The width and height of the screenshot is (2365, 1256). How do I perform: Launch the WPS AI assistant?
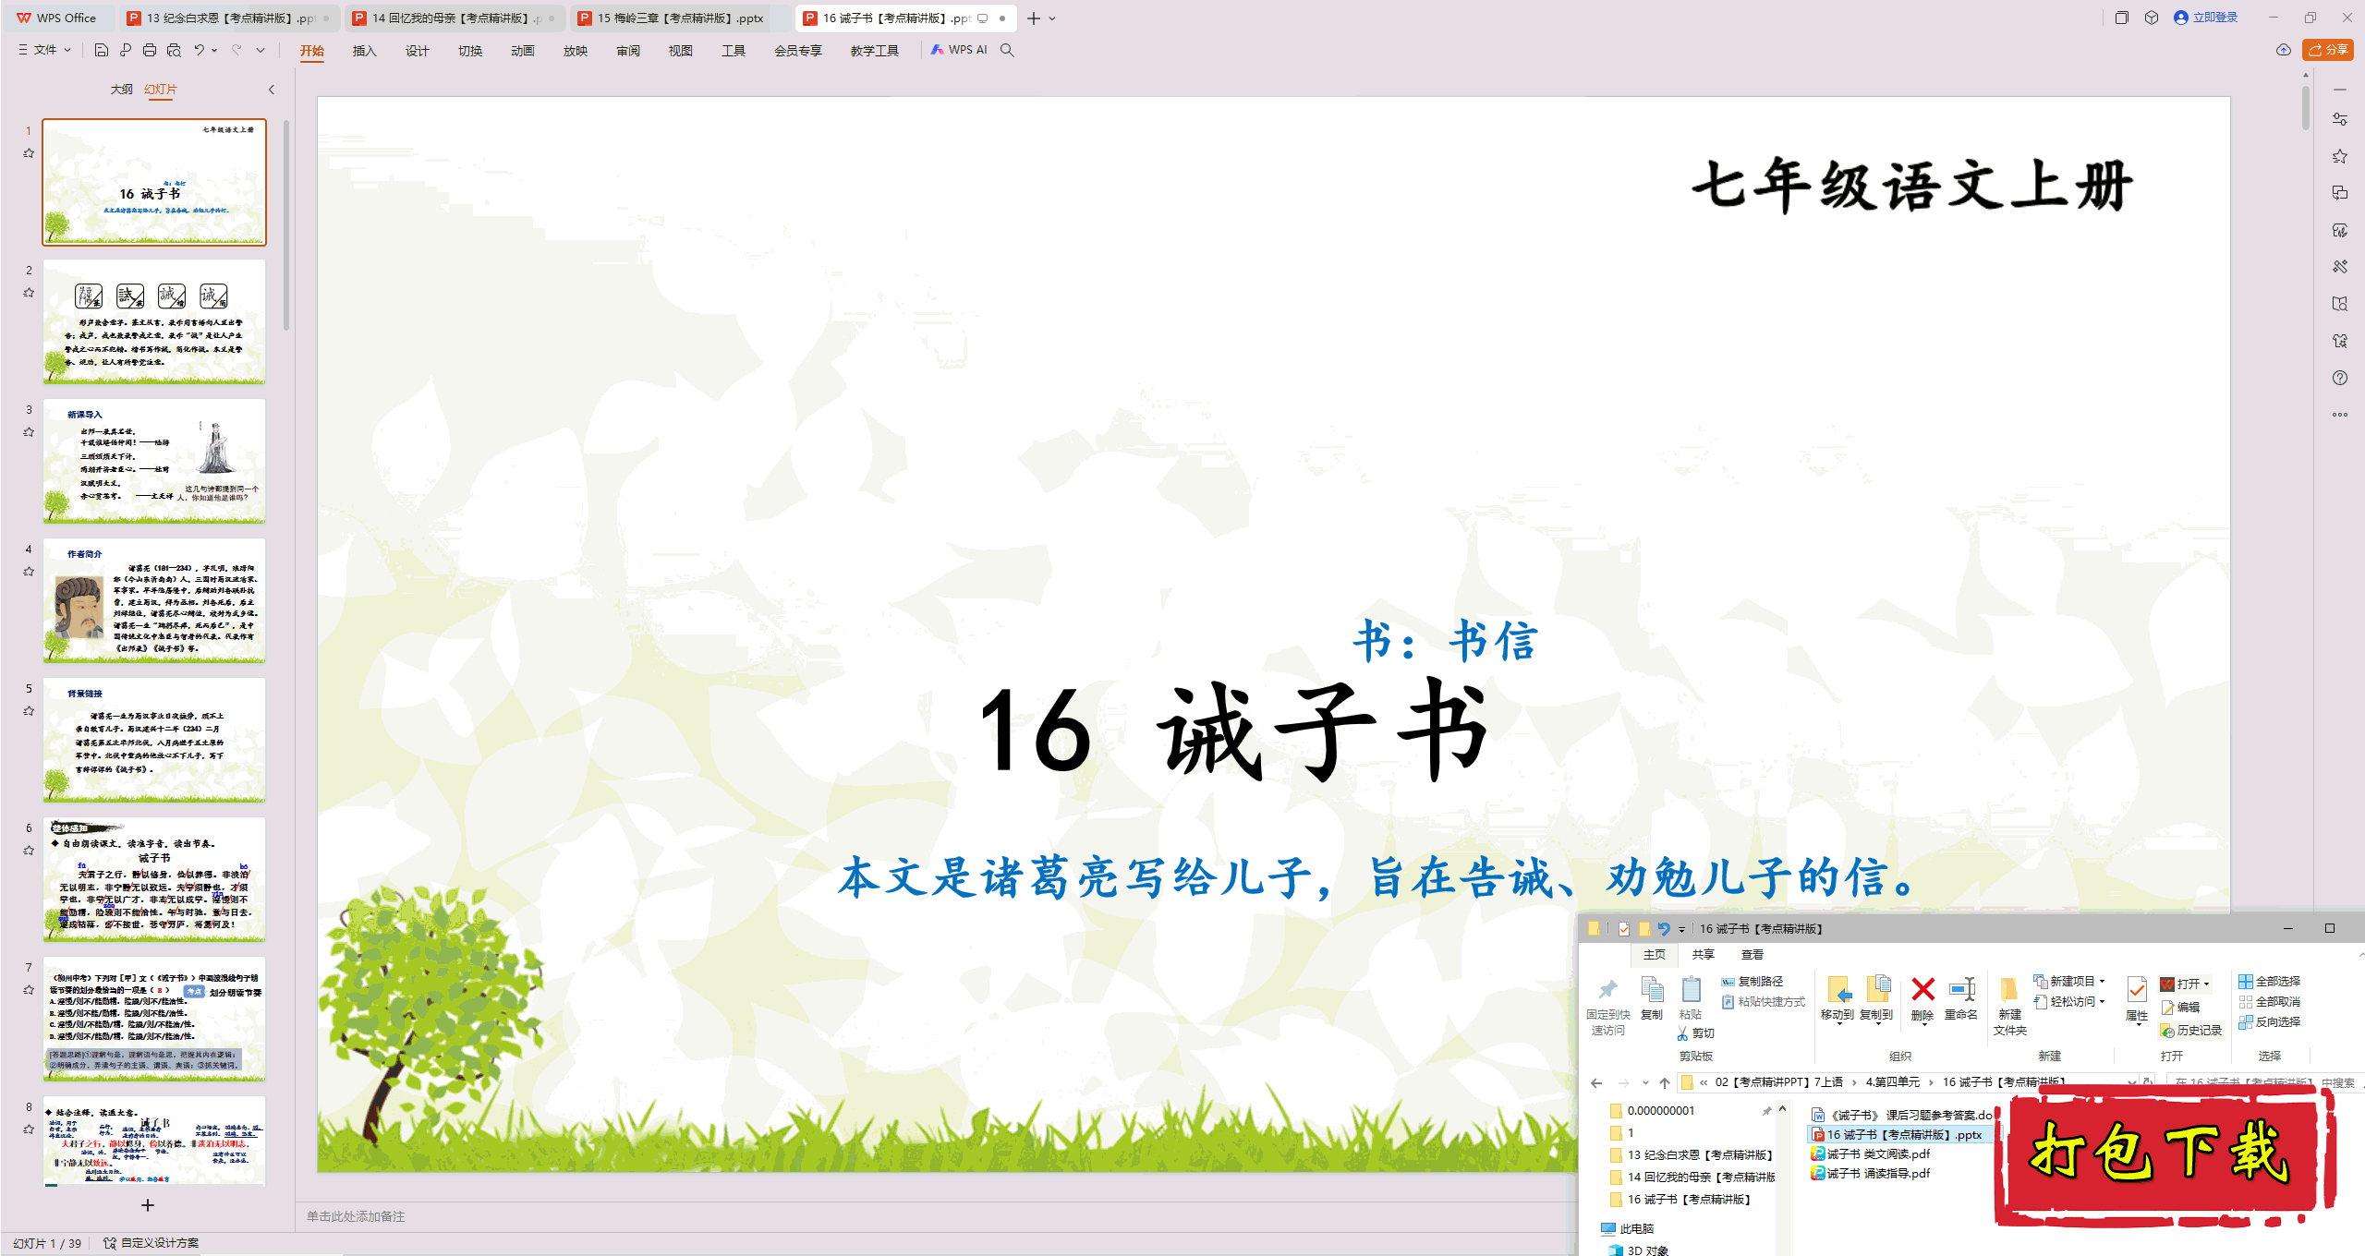click(x=960, y=50)
